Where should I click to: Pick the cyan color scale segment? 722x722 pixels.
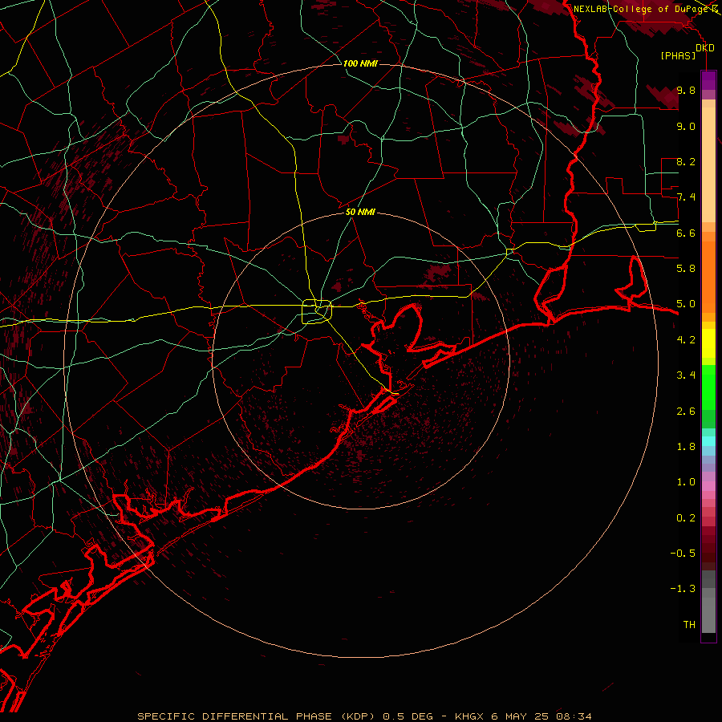[x=708, y=441]
